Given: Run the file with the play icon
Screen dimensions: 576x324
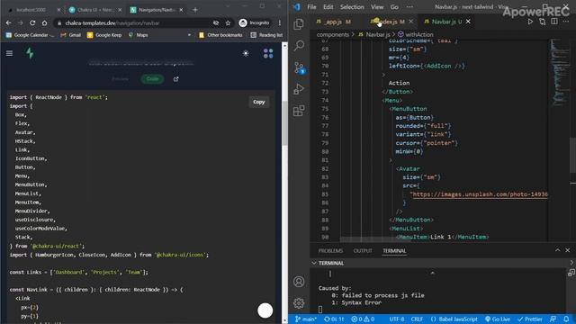Looking at the screenshot, I should (530, 22).
